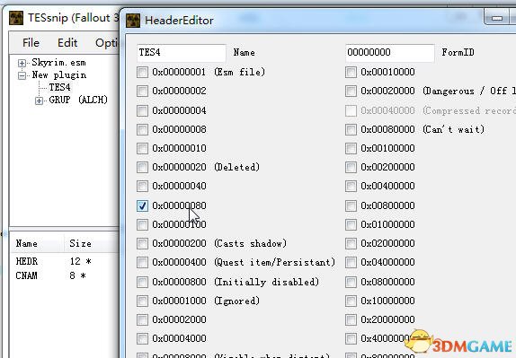Check the 0x00002000 flag
The height and width of the screenshot is (358, 516).
[x=143, y=319]
